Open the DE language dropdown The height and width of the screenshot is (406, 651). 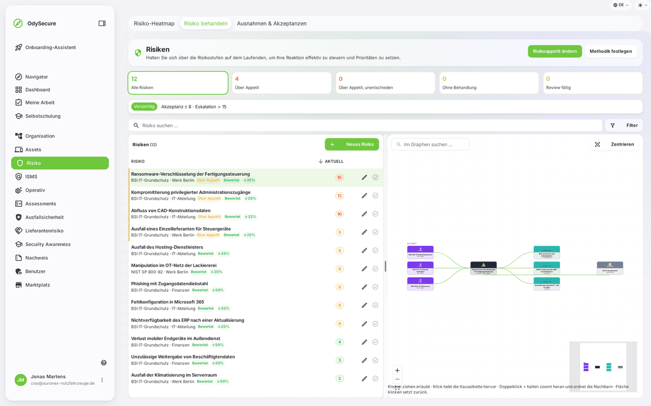click(x=621, y=5)
